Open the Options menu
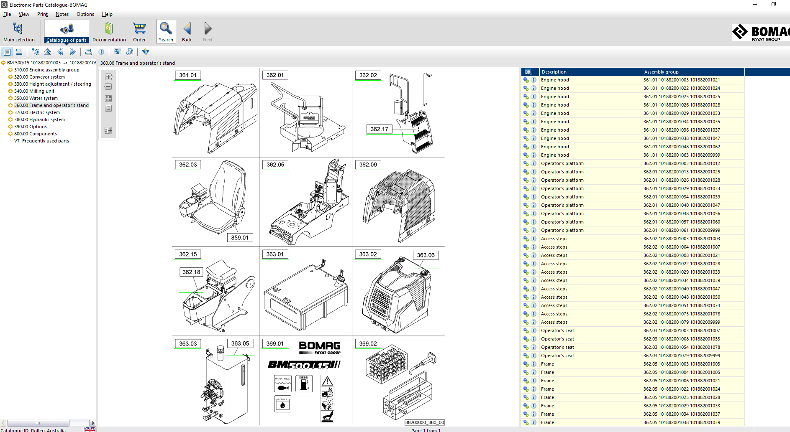Viewport: 790px width, 432px height. [x=85, y=14]
